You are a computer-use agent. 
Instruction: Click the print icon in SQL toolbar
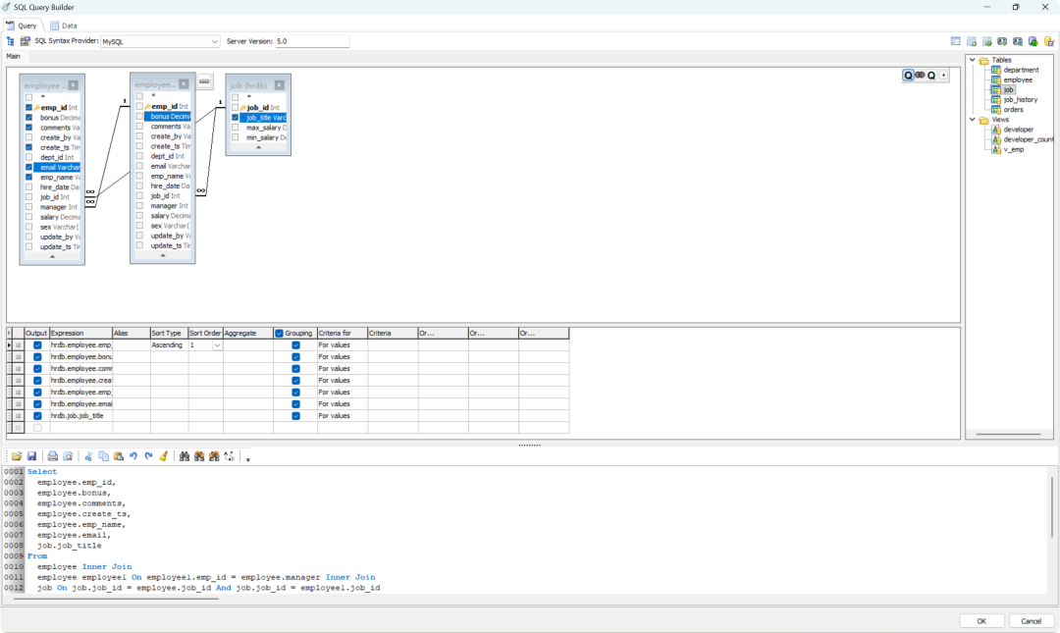click(x=52, y=456)
